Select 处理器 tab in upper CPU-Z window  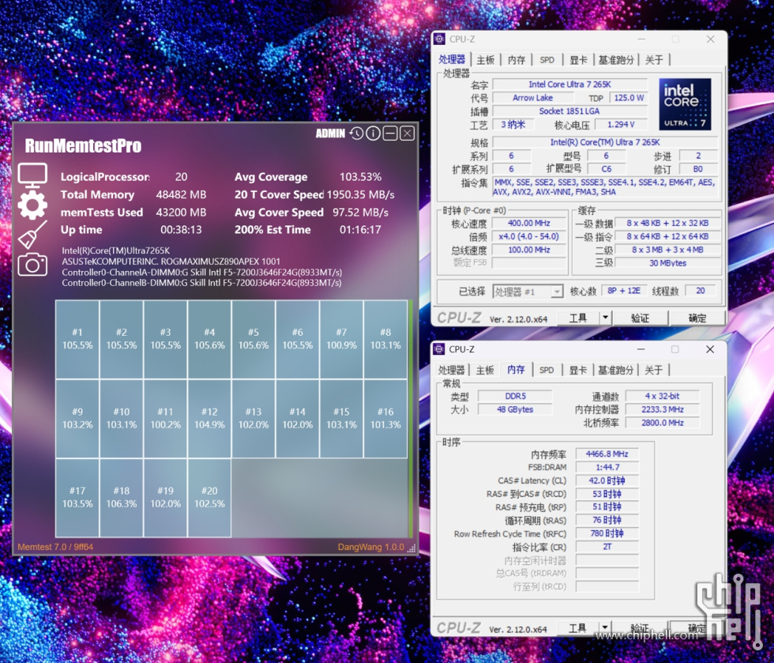click(x=452, y=60)
